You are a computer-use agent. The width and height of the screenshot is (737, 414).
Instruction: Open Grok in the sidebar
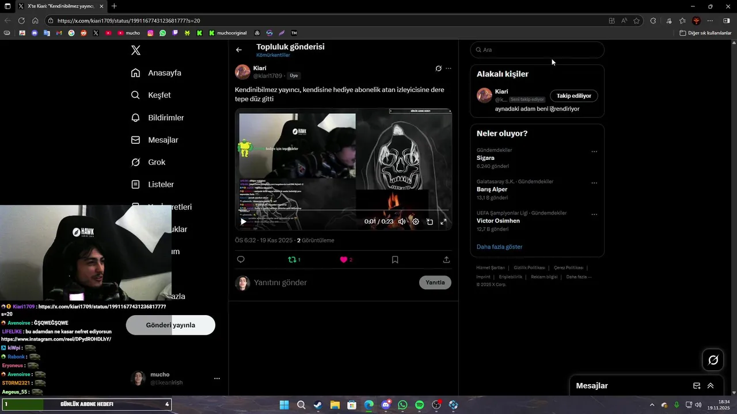[149, 162]
